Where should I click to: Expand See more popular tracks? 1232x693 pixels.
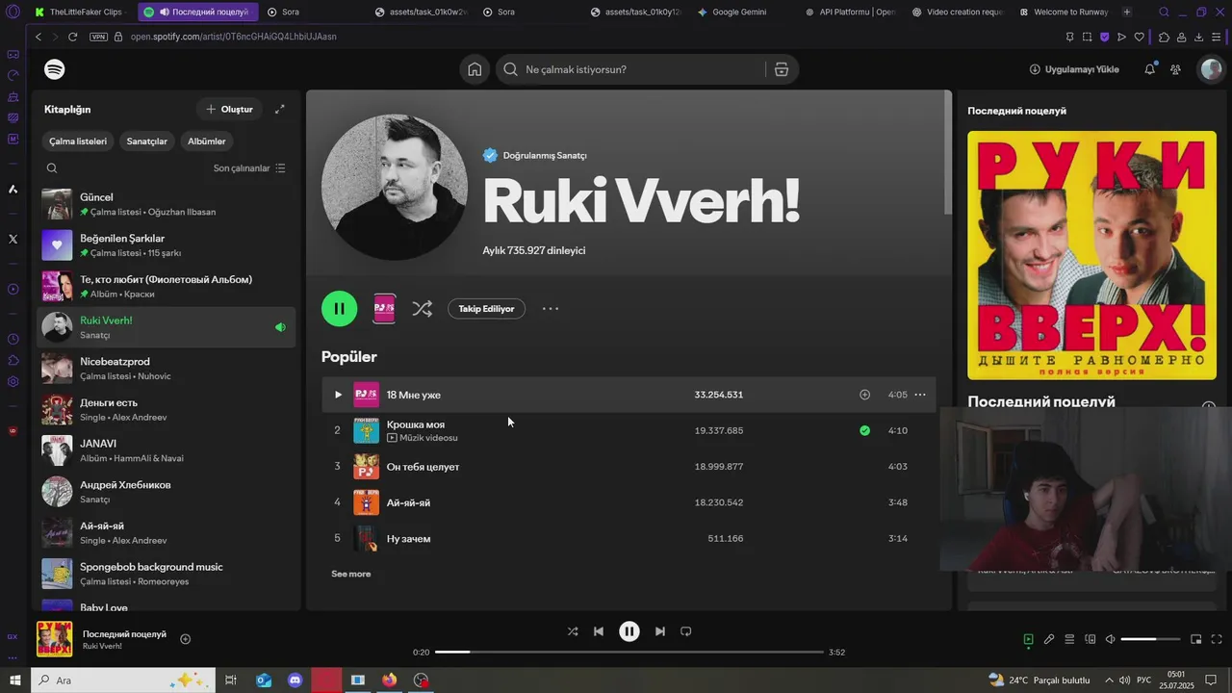tap(350, 574)
